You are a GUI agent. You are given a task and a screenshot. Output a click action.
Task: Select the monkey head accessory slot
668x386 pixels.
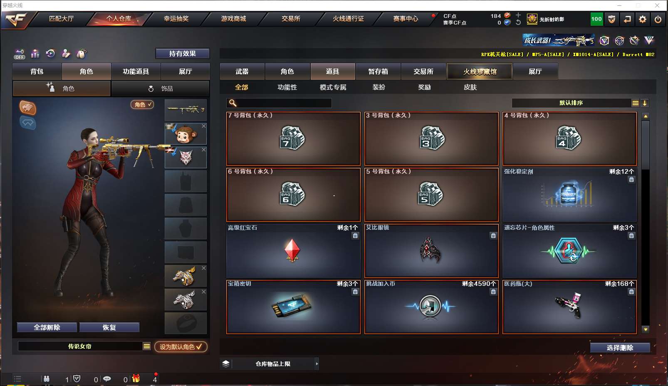[x=186, y=134]
